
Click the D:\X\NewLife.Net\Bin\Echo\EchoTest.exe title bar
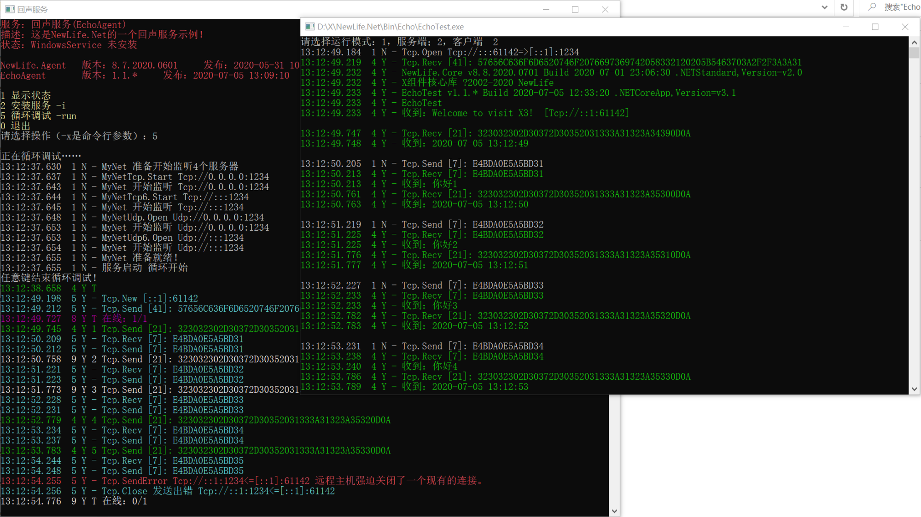click(x=391, y=27)
